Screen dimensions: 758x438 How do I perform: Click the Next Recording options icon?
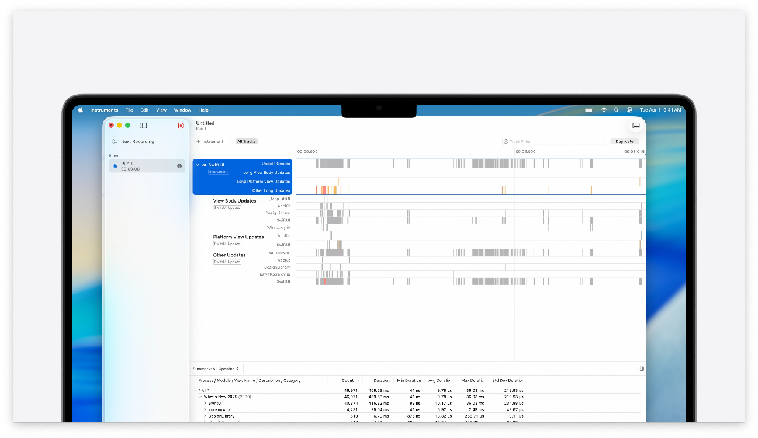point(115,142)
